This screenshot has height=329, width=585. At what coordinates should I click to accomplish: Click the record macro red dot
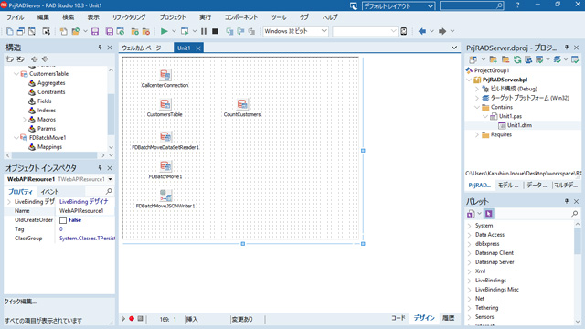click(x=132, y=319)
